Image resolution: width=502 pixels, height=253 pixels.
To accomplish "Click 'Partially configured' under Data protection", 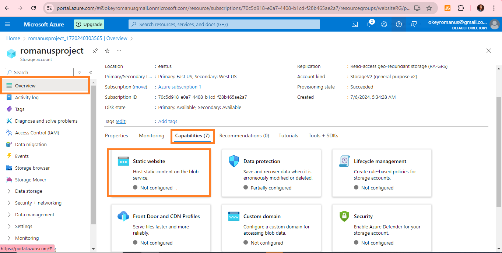I will 271,188.
